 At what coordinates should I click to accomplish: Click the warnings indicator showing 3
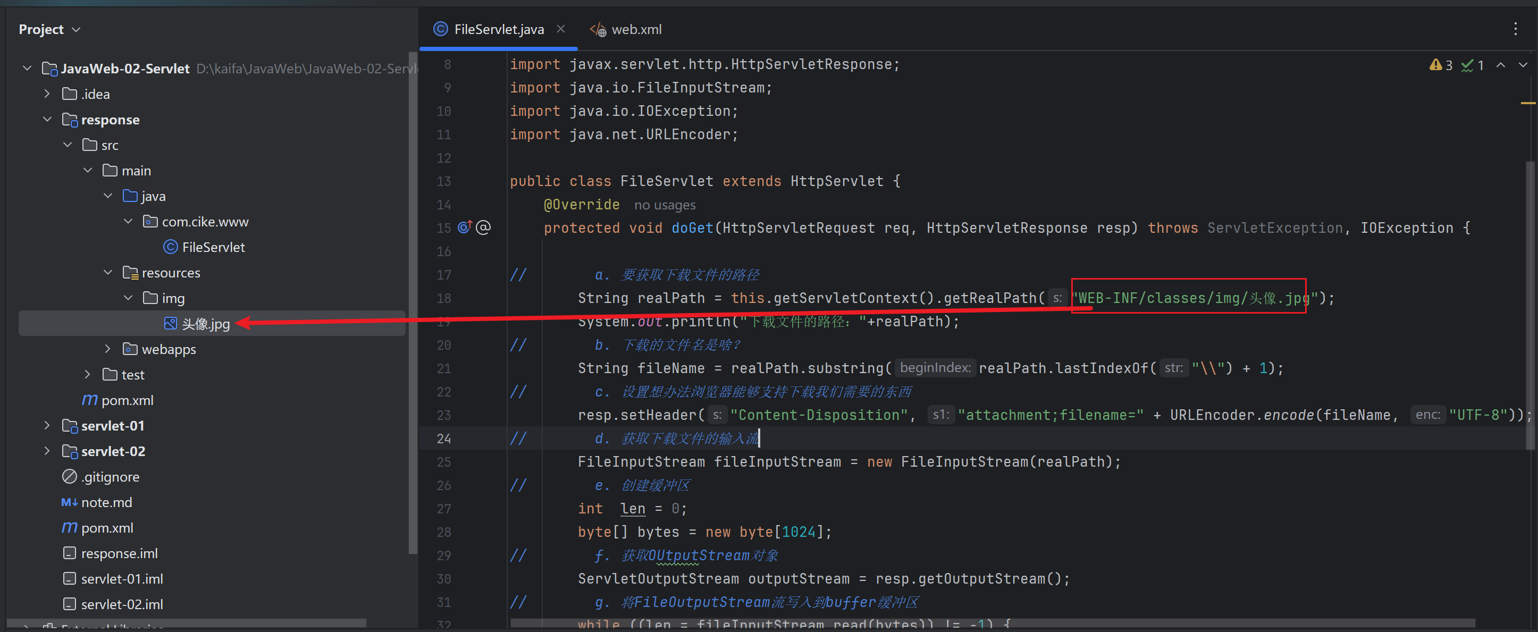tap(1441, 65)
